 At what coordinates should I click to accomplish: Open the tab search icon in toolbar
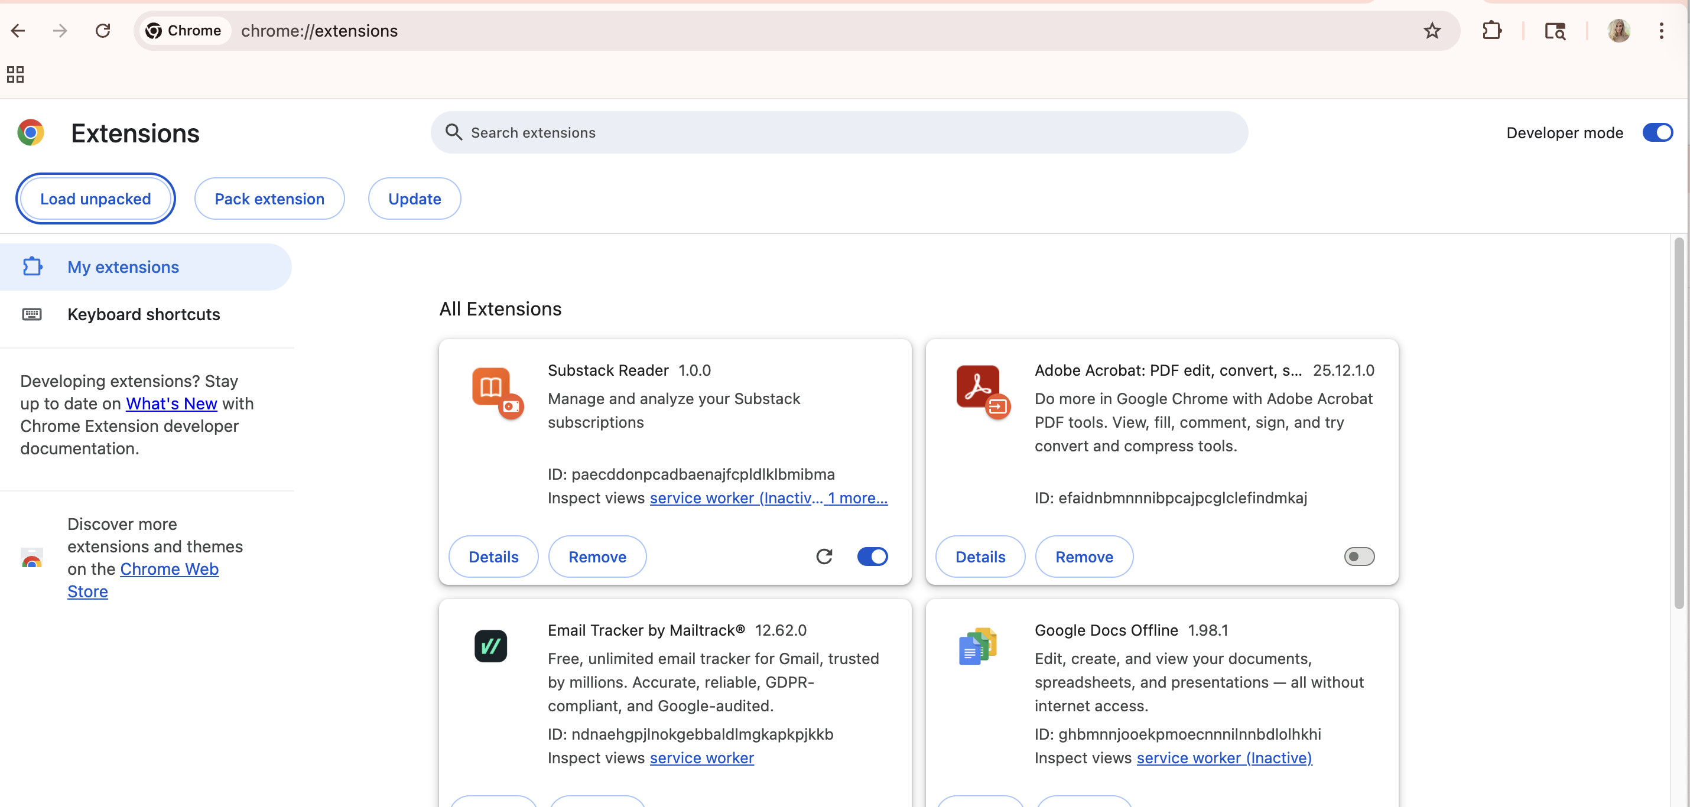(x=1554, y=31)
